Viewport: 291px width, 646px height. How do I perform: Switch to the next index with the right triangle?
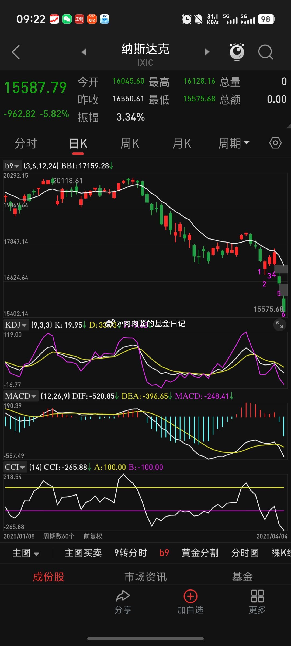click(x=207, y=52)
